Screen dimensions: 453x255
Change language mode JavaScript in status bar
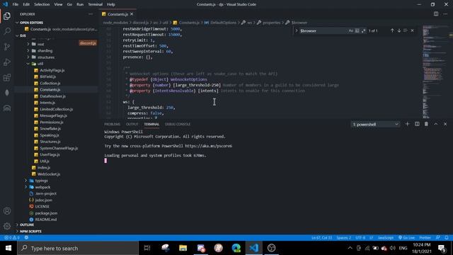[x=385, y=238]
